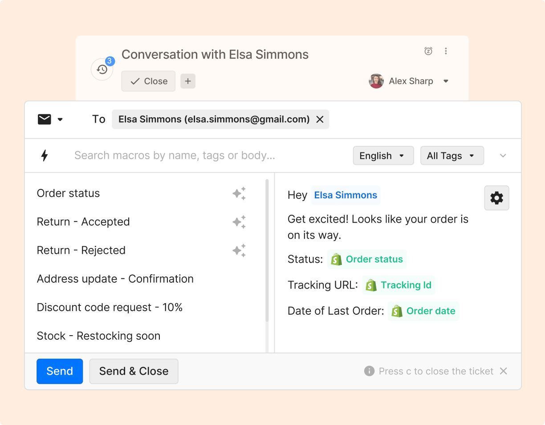Click the Shopify Order status variable
This screenshot has width=545, height=425.
tap(367, 259)
